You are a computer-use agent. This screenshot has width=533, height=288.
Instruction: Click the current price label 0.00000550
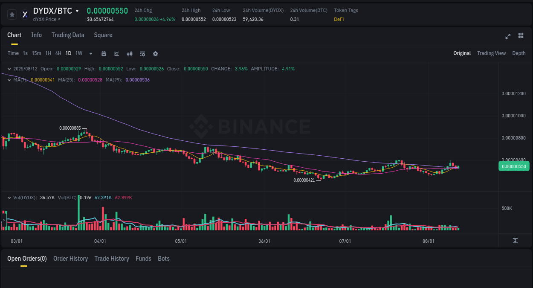(x=513, y=166)
